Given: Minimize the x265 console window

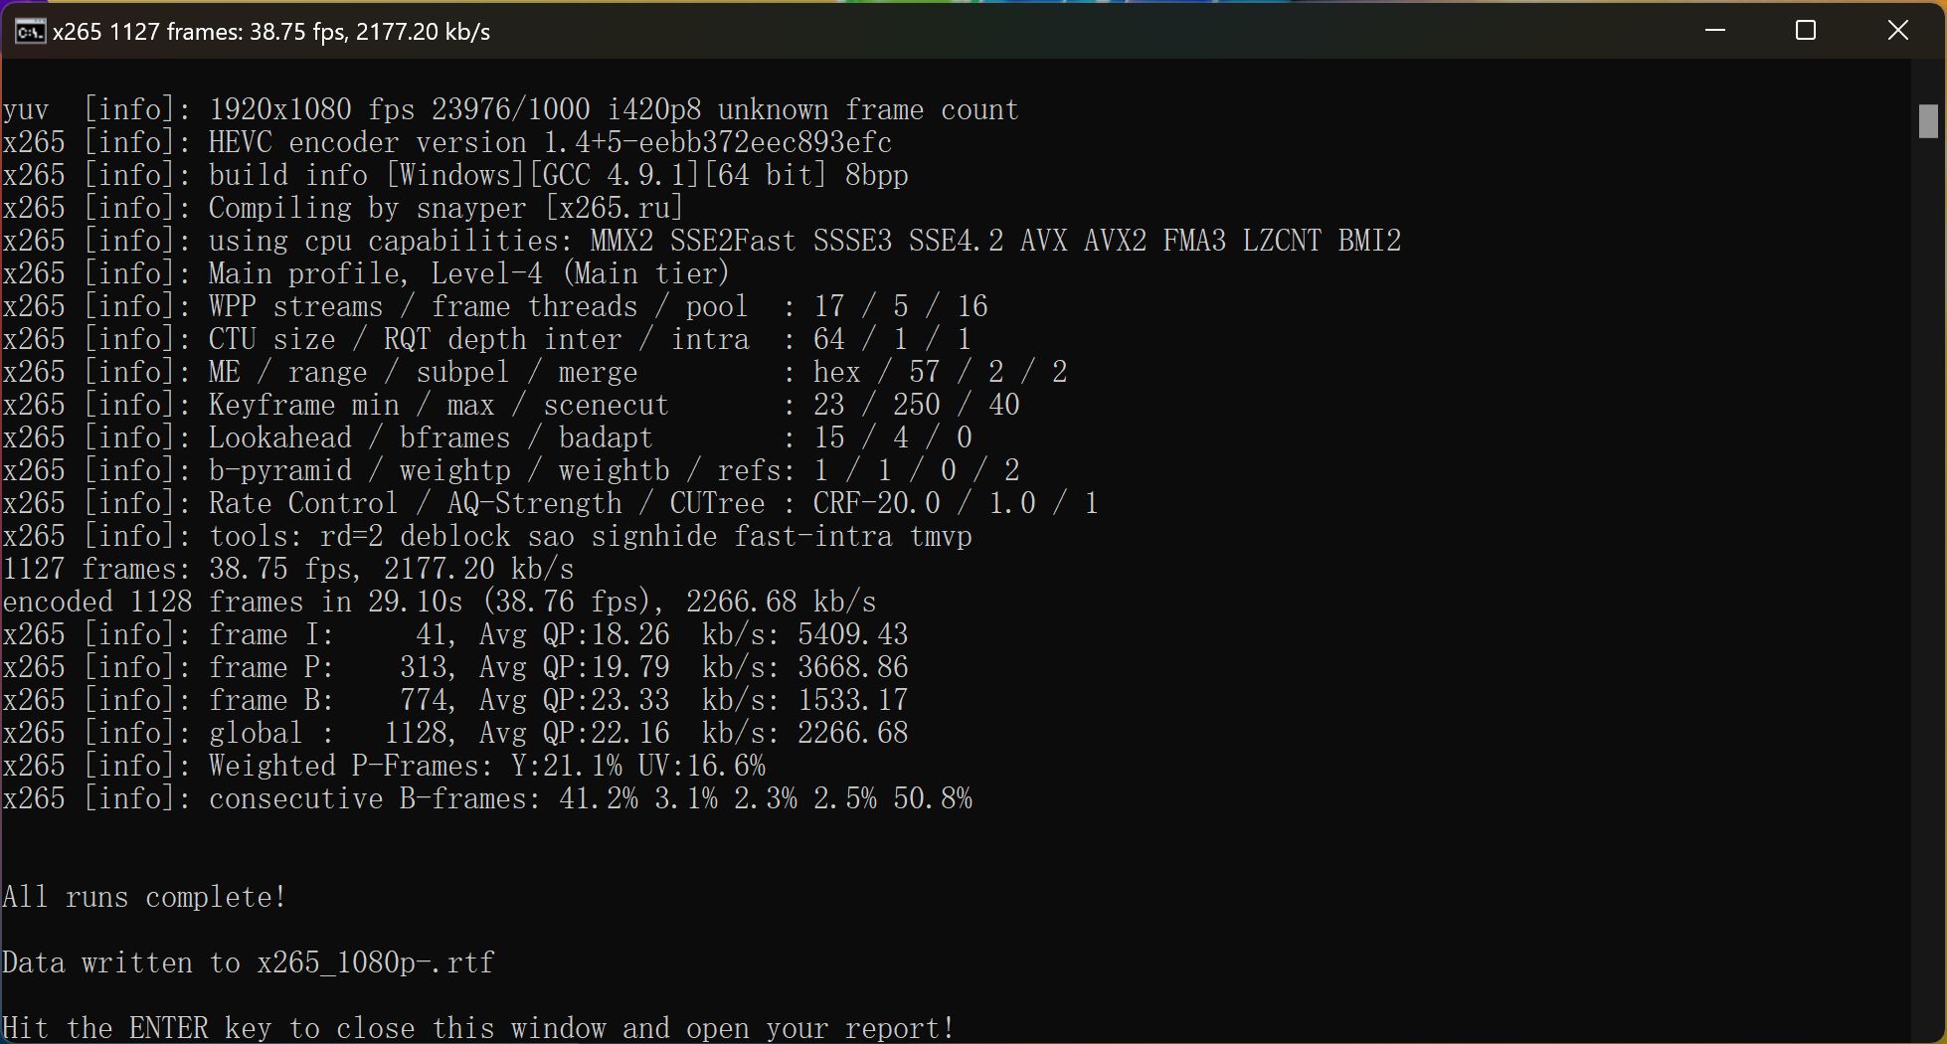Looking at the screenshot, I should click(x=1714, y=31).
